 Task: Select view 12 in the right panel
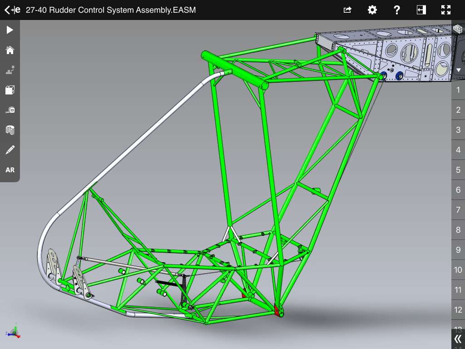458,309
